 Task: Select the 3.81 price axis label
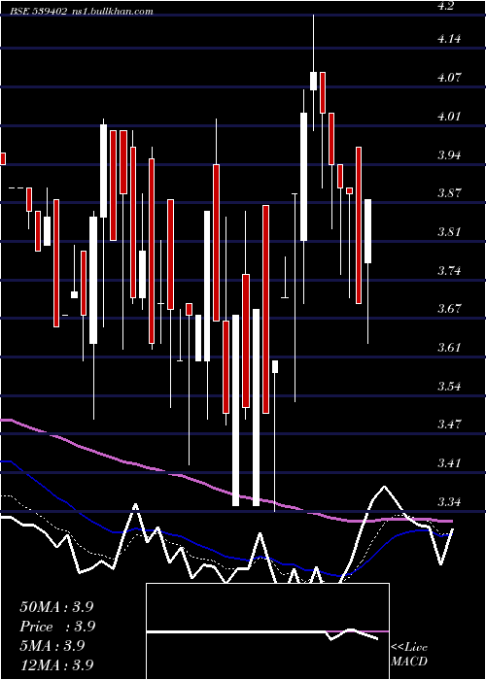coord(449,231)
